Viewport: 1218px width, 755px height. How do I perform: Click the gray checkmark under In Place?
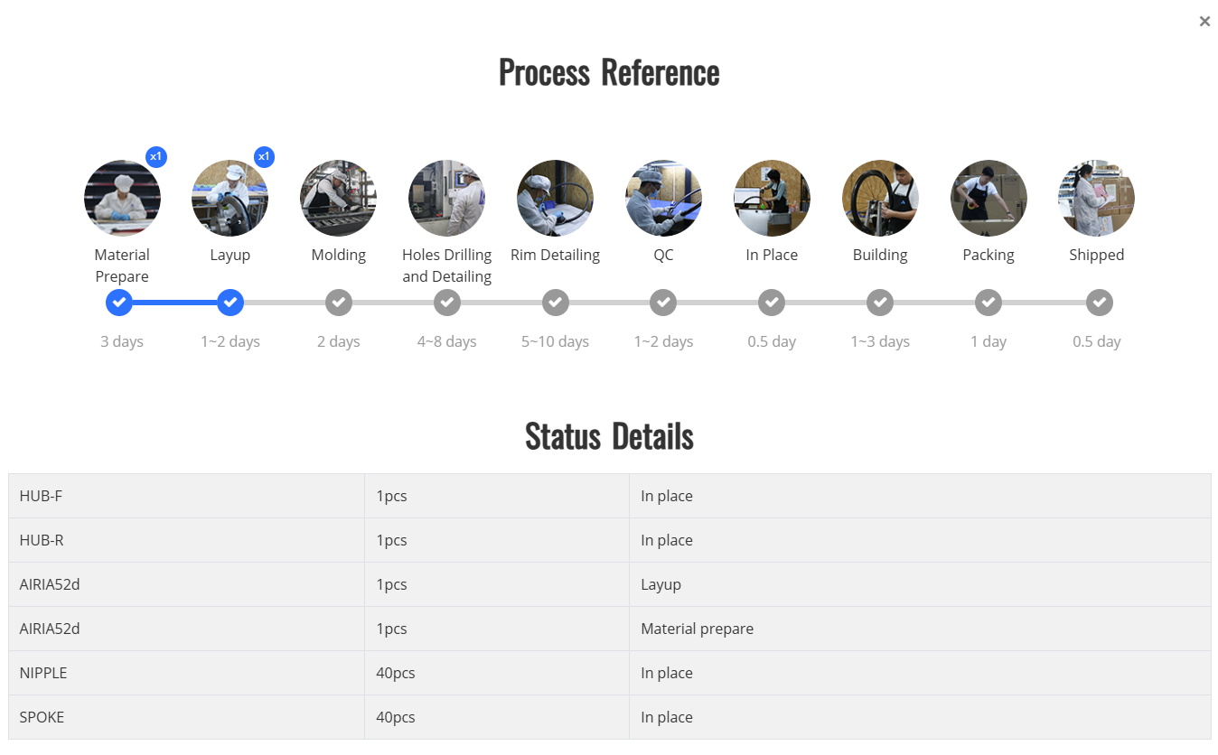(x=772, y=303)
